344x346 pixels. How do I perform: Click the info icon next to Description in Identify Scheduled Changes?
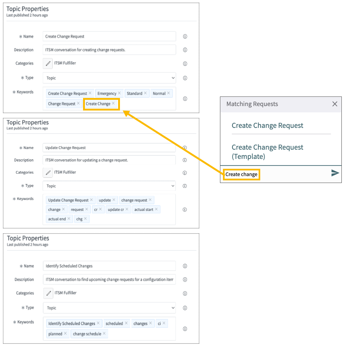point(185,279)
